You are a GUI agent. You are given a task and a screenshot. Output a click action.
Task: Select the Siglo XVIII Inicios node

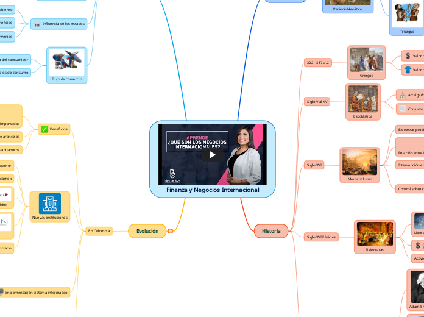tap(321, 237)
